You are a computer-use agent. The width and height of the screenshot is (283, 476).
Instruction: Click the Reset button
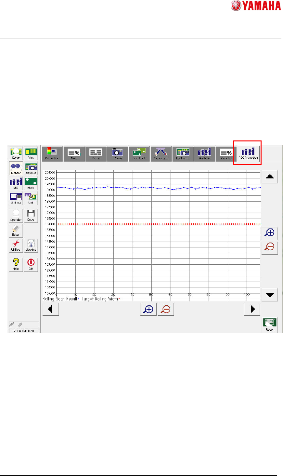click(x=270, y=325)
